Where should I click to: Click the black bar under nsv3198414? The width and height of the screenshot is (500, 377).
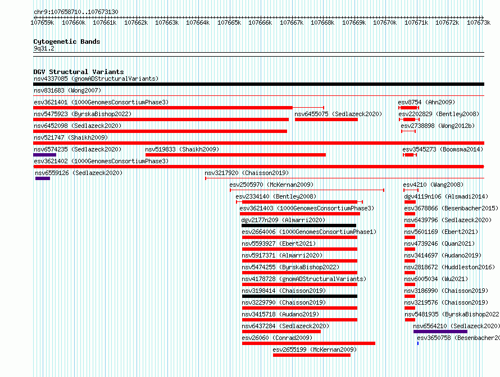pyautogui.click(x=299, y=296)
